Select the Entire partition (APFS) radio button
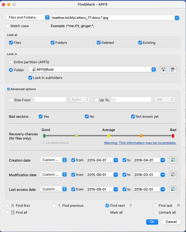The image size is (186, 232). 11,62
